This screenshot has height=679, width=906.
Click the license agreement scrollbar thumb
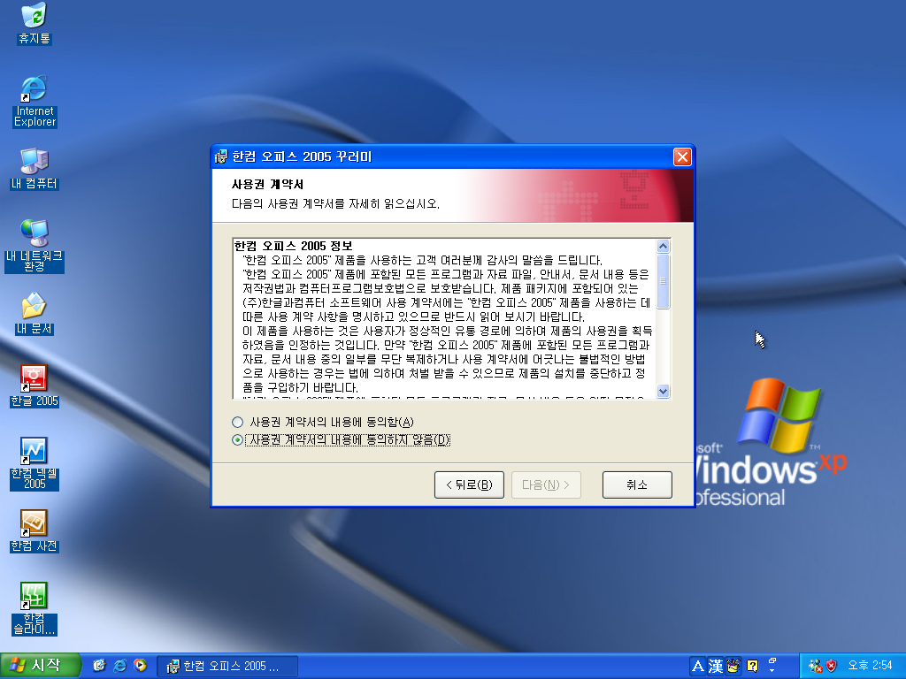[x=664, y=281]
